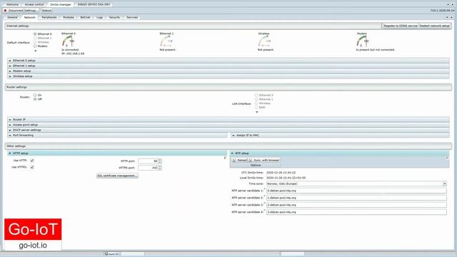Open the DINGO top-level tab
457x257 pixels.
(94, 4)
